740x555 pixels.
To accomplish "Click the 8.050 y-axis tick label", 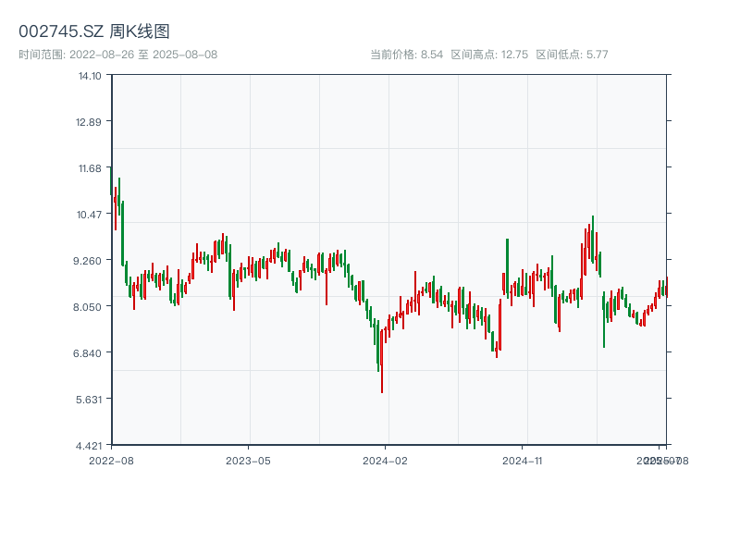I will point(90,307).
